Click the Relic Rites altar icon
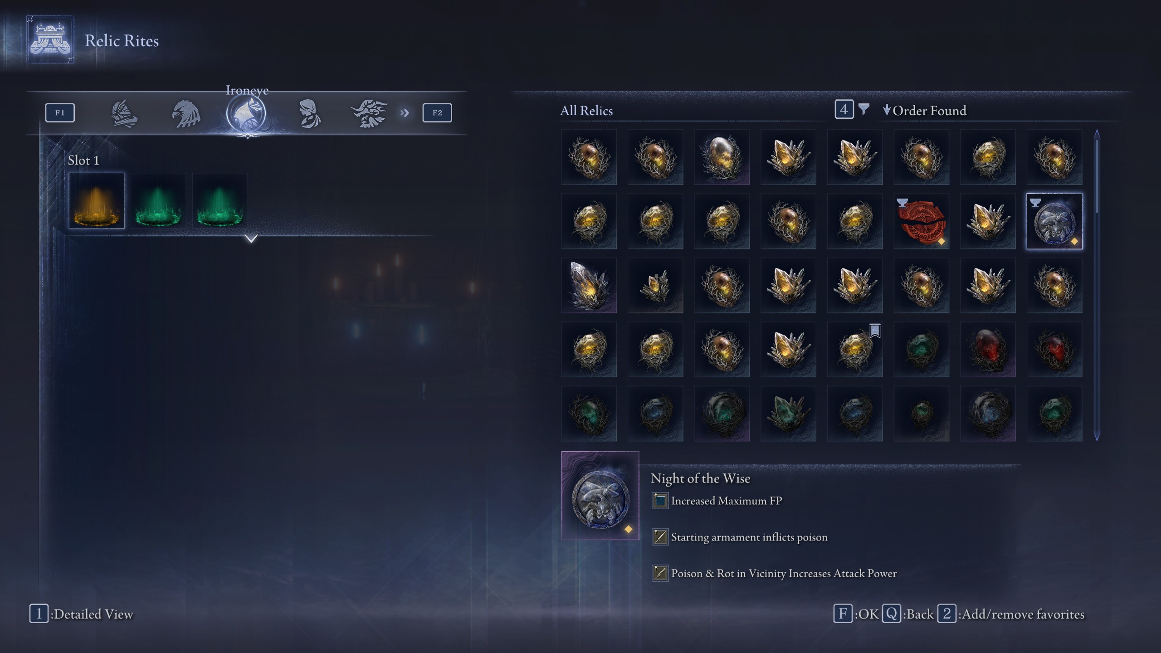 [50, 39]
